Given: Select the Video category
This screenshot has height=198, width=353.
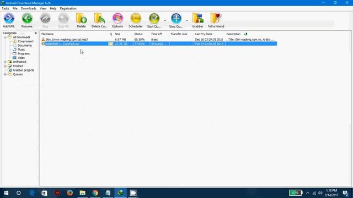Looking at the screenshot, I should [21, 58].
